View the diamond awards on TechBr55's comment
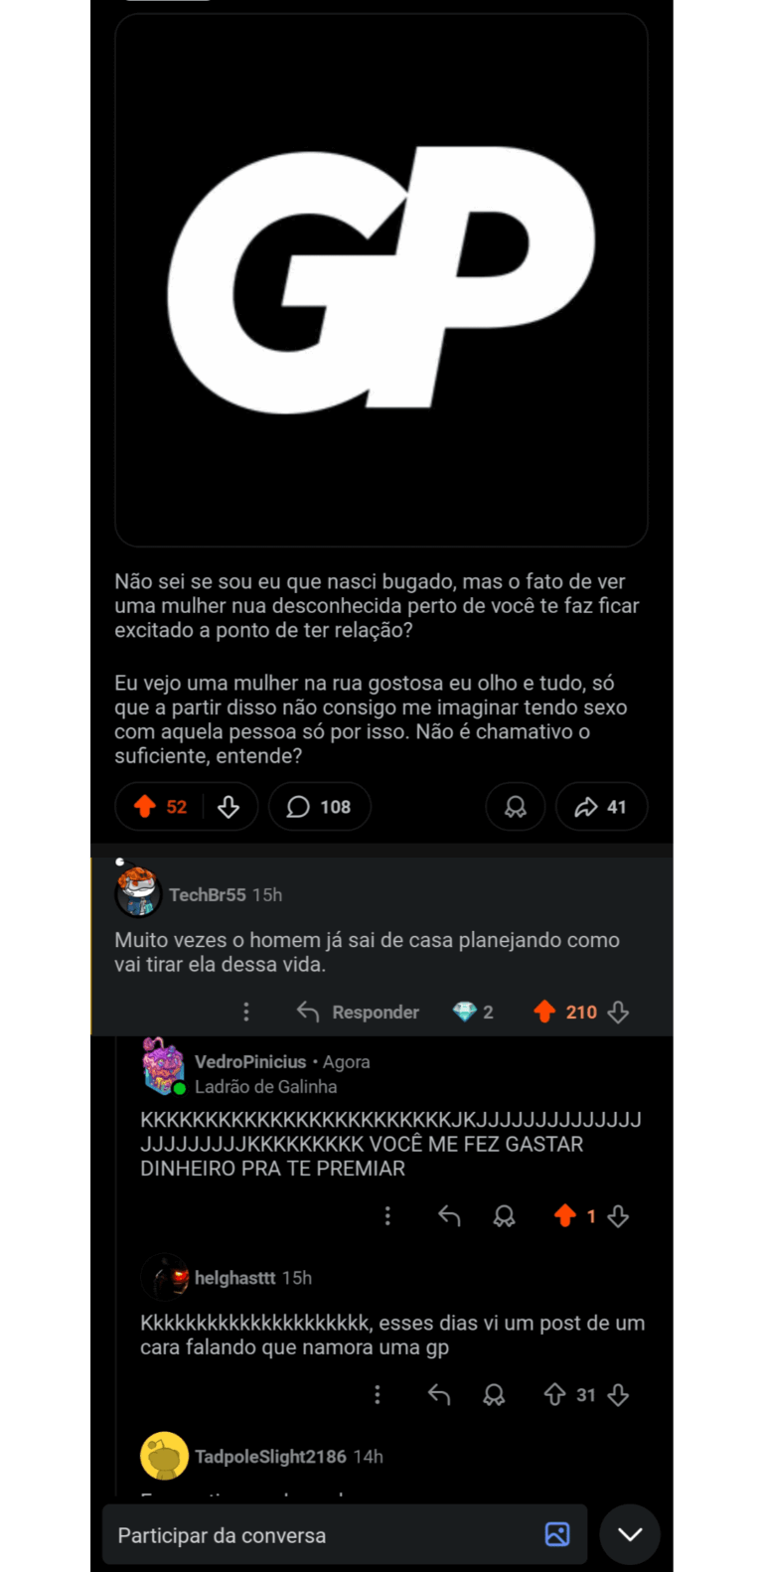Image resolution: width=763 pixels, height=1572 pixels. pyautogui.click(x=473, y=1012)
